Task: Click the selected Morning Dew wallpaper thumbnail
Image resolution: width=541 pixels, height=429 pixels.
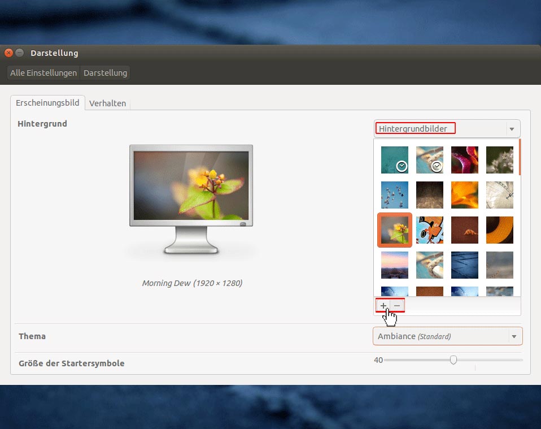Action: click(x=394, y=230)
